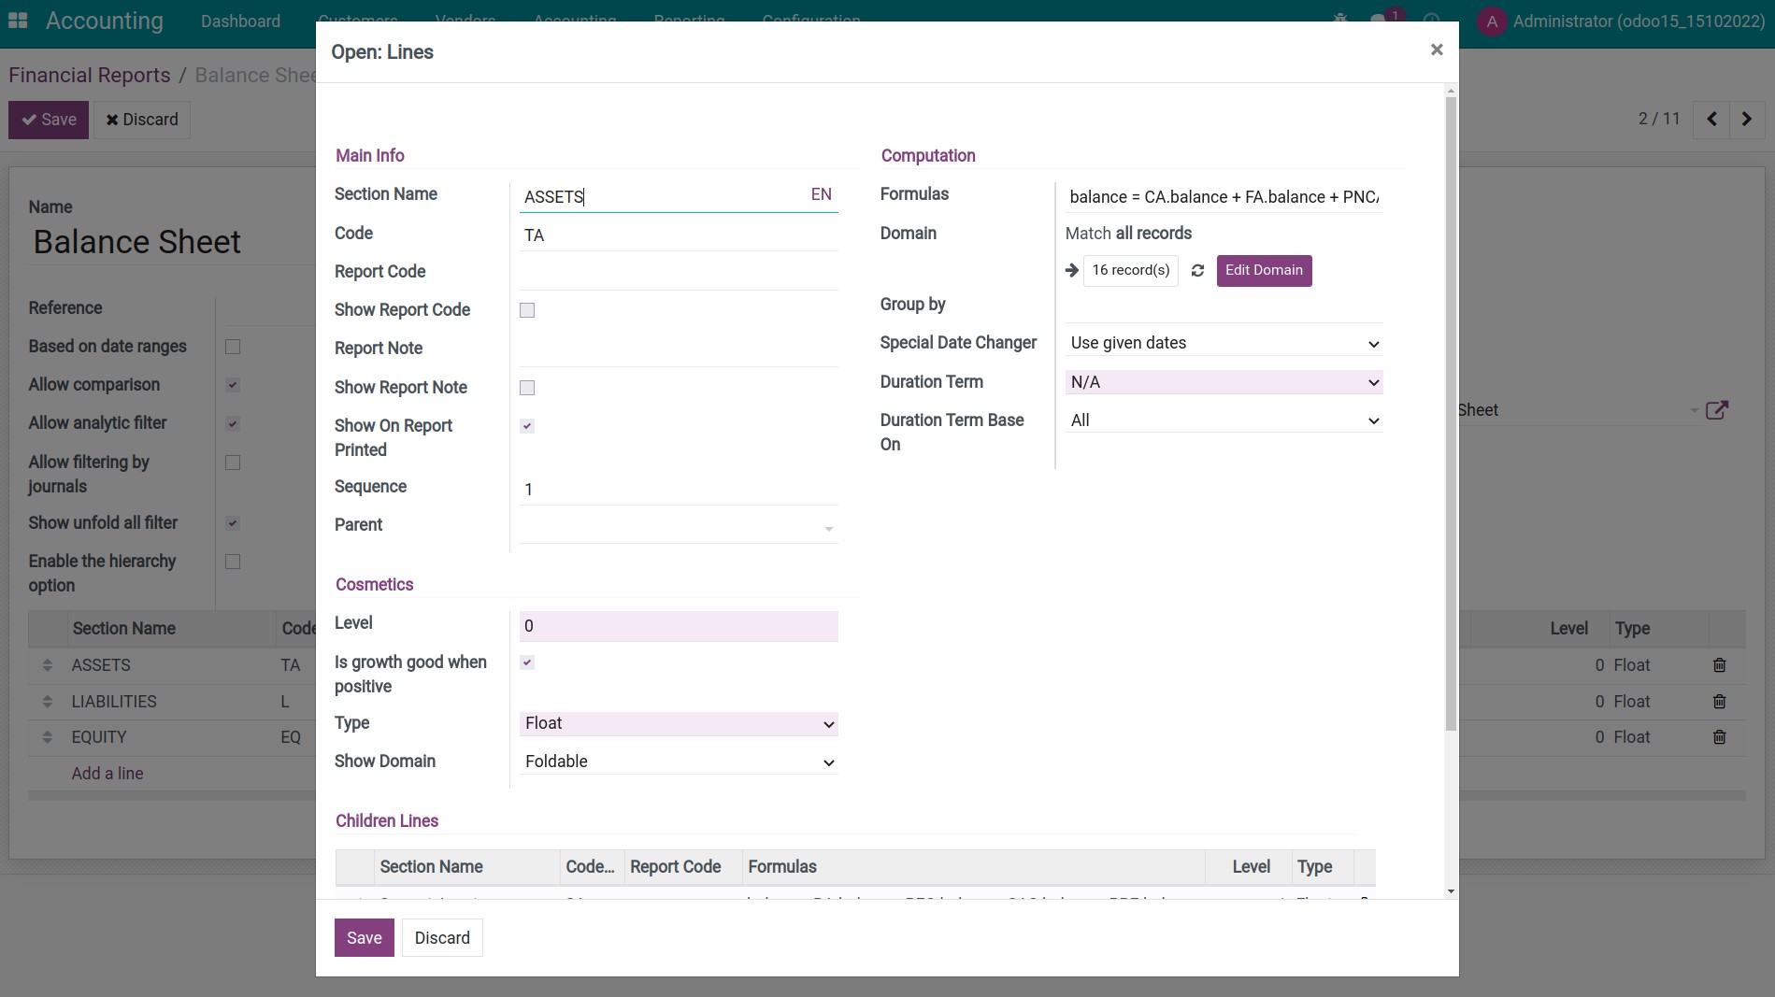Uncheck Is growth good when positive

[527, 662]
